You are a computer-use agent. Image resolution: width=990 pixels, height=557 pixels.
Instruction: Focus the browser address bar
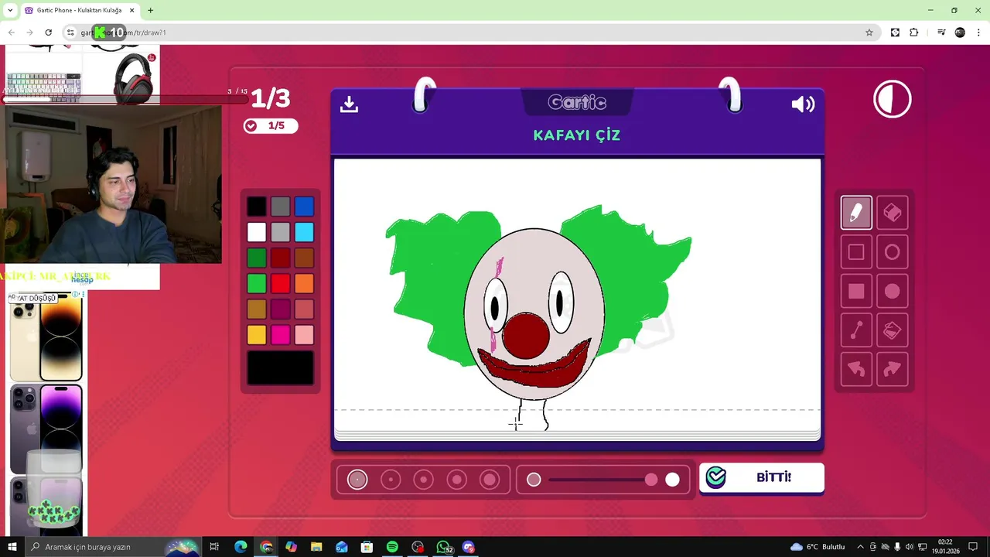click(469, 32)
